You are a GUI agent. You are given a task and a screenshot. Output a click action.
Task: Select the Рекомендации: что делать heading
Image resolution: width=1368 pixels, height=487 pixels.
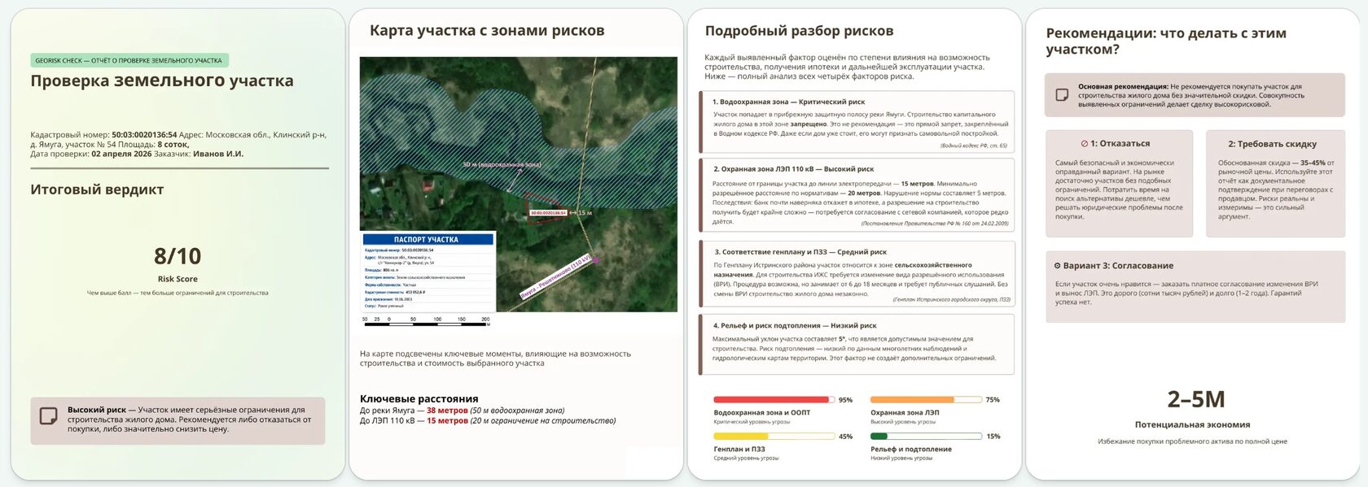tap(1166, 41)
